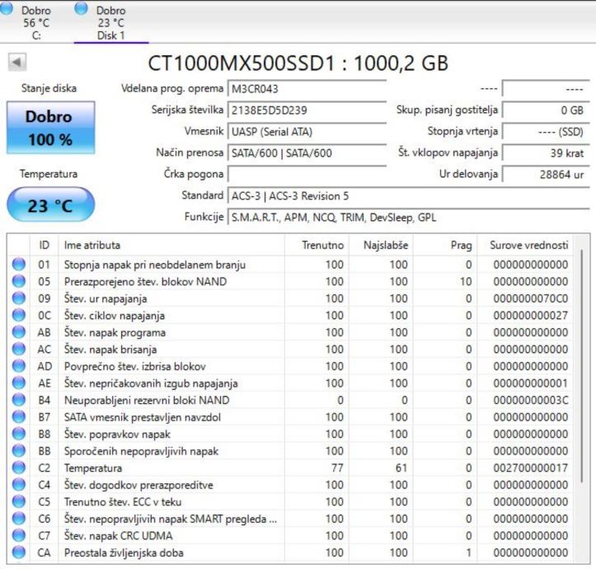Click the Najslabše column header

(x=381, y=245)
